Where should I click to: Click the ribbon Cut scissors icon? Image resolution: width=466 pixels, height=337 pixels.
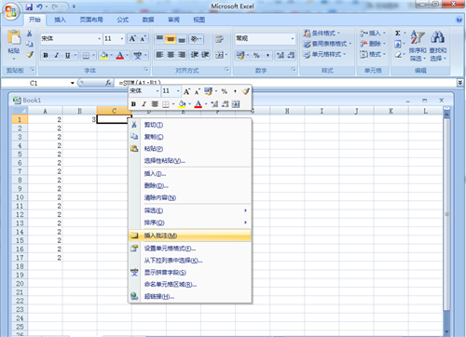click(x=30, y=34)
